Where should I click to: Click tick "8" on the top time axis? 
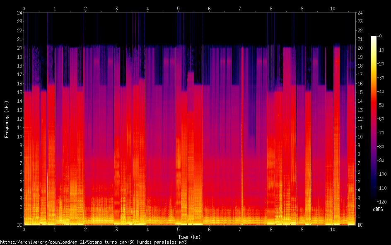tap(271, 9)
